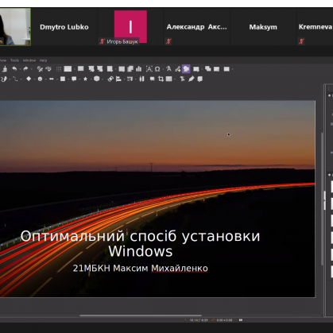Toggle the Display Grid icon
The image size is (333, 333).
(x=59, y=69)
